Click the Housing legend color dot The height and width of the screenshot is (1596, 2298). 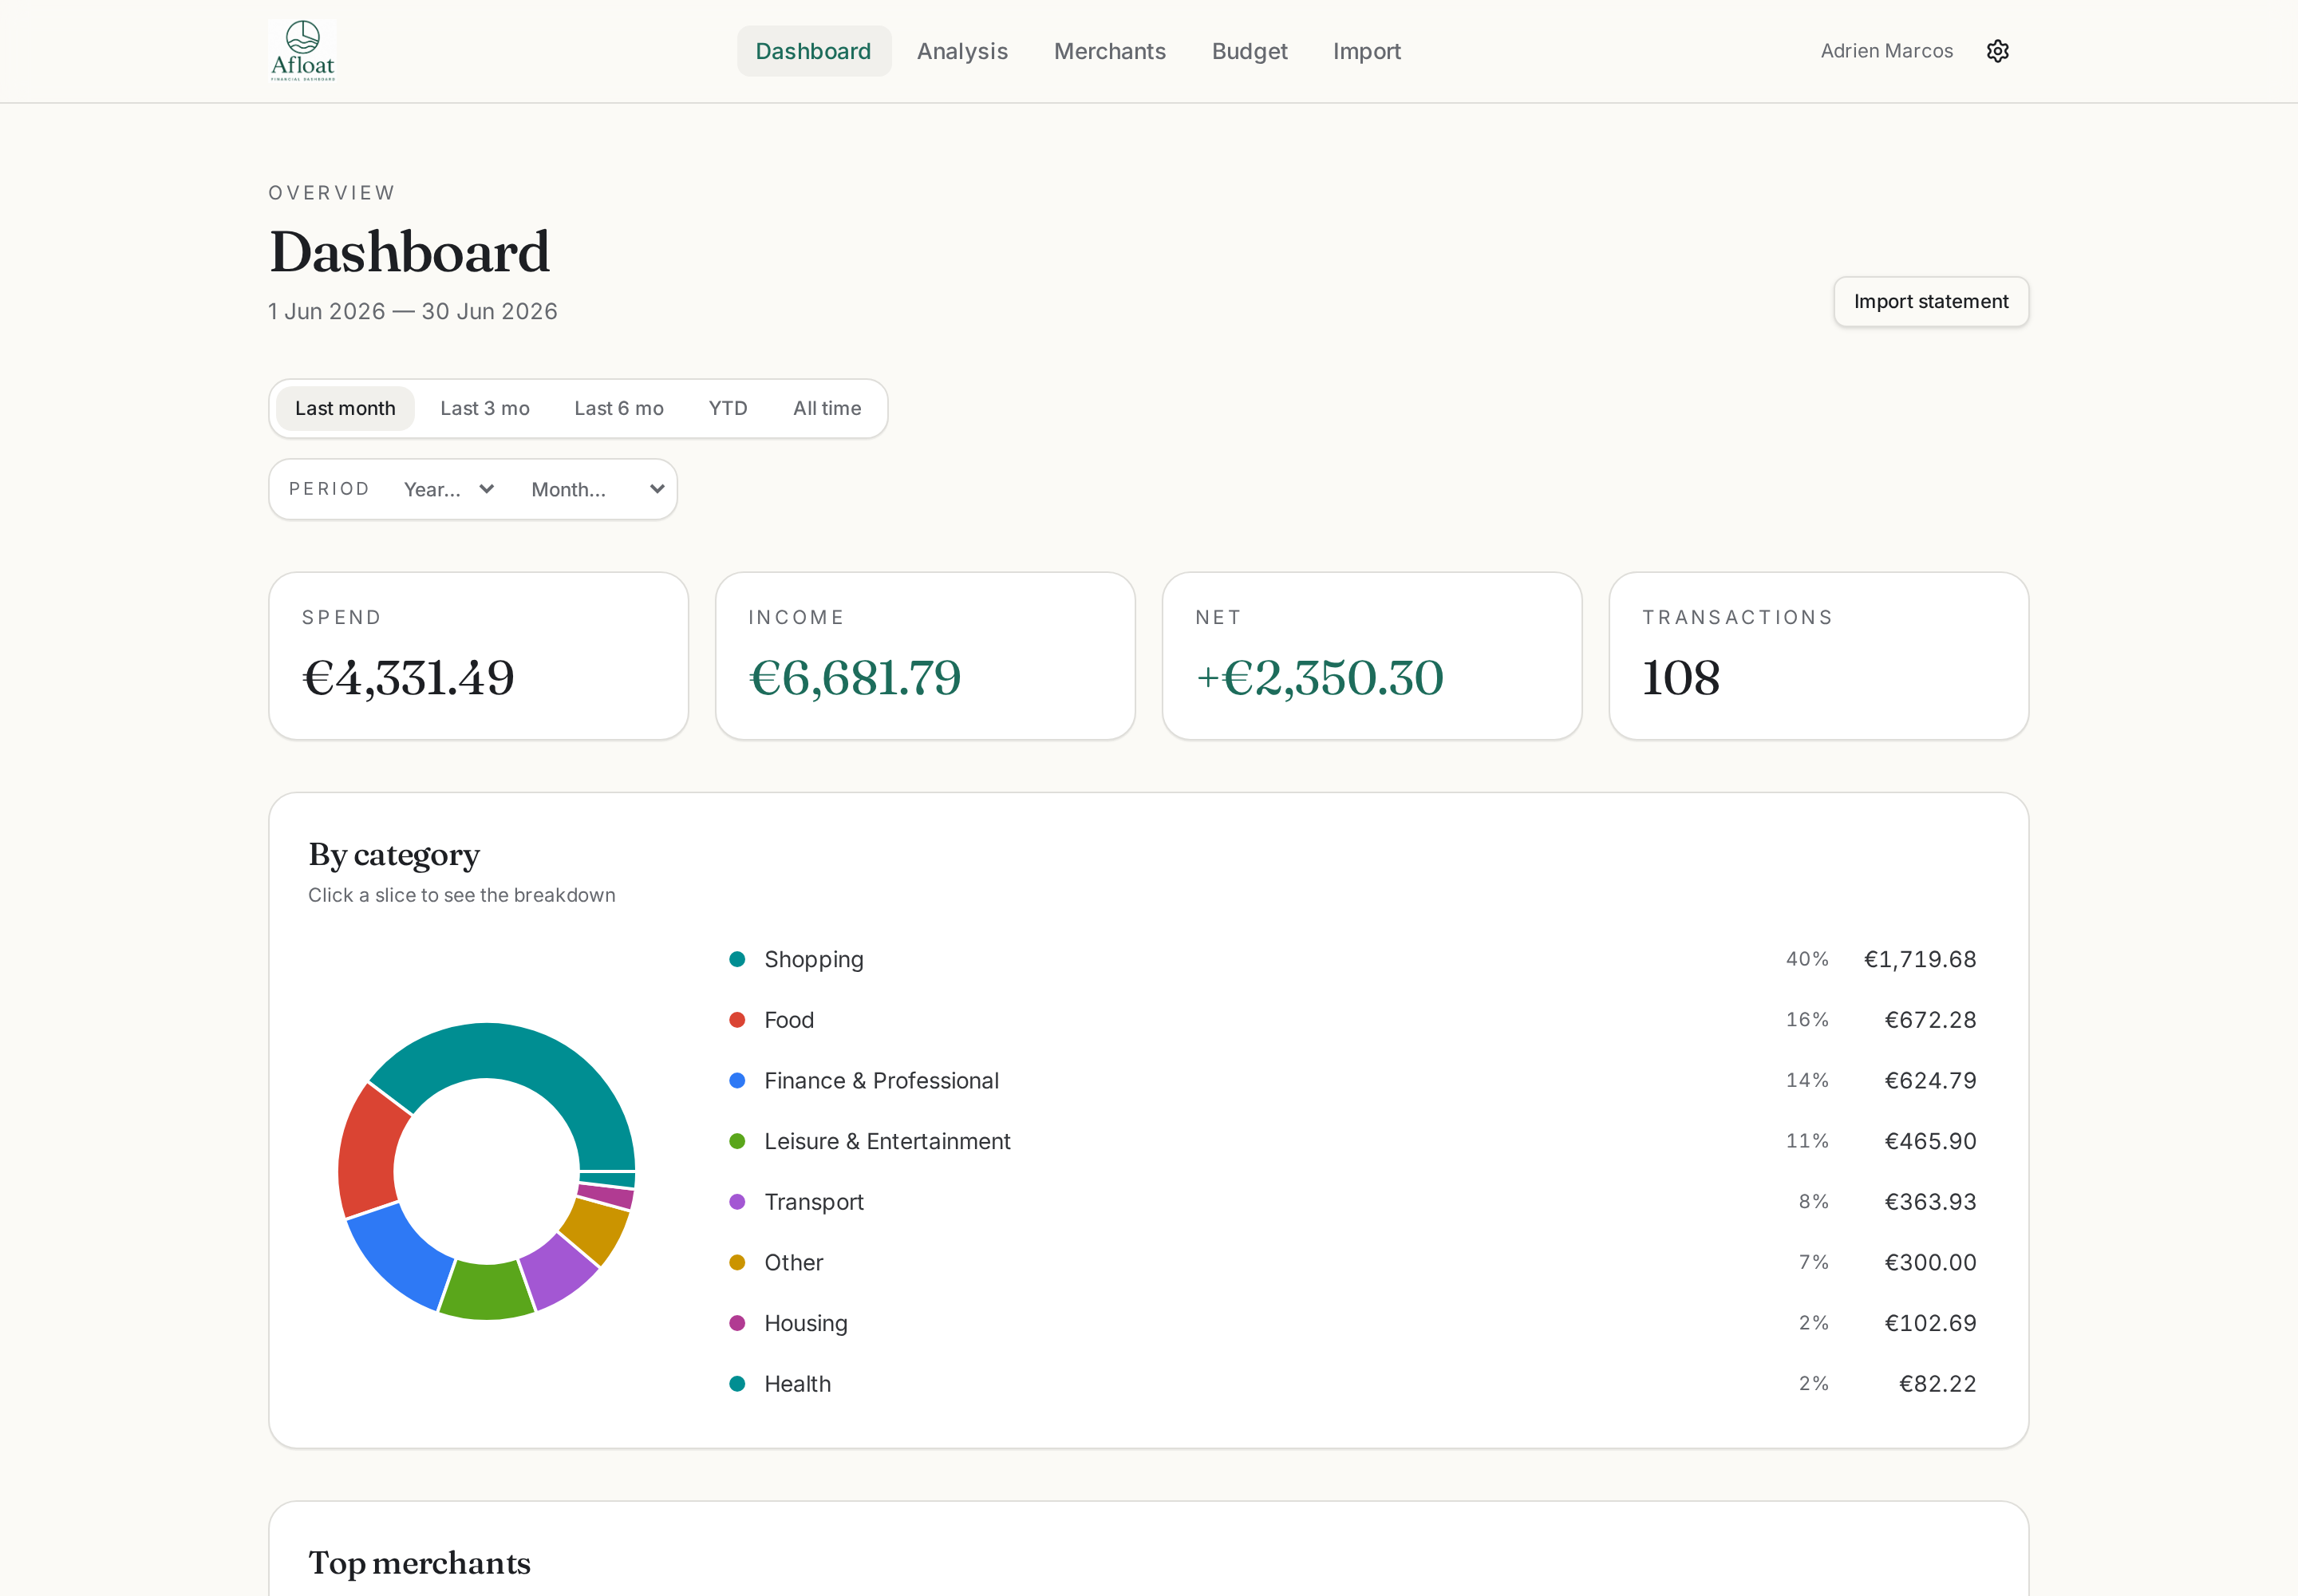[737, 1323]
